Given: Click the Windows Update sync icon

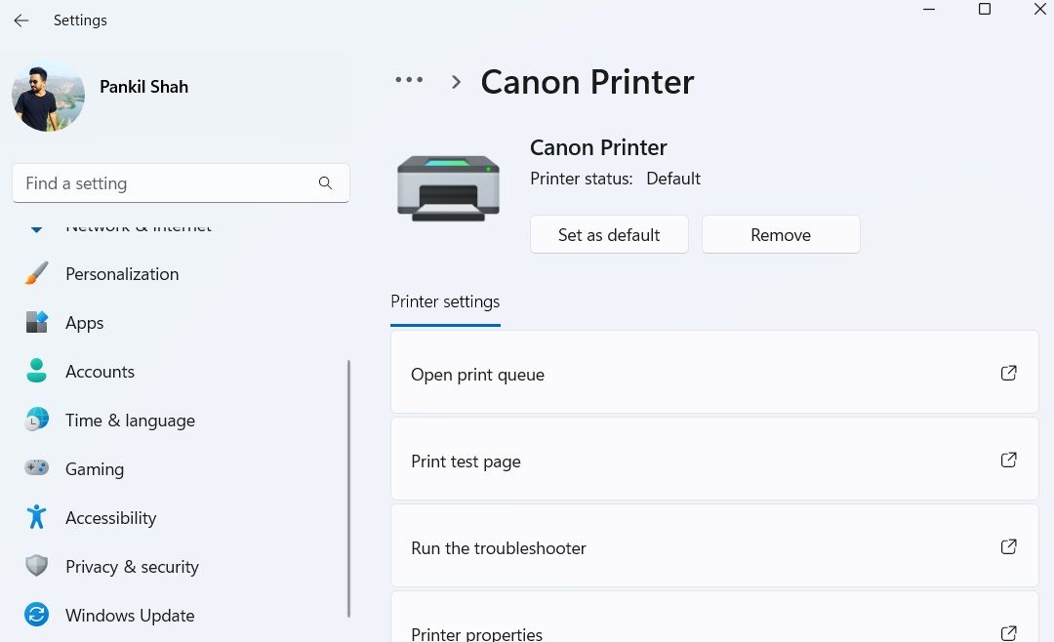Looking at the screenshot, I should 37,616.
